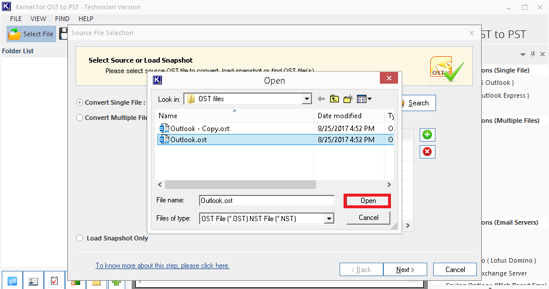Select Convert Multiple File radio option
The height and width of the screenshot is (289, 549).
(x=80, y=118)
